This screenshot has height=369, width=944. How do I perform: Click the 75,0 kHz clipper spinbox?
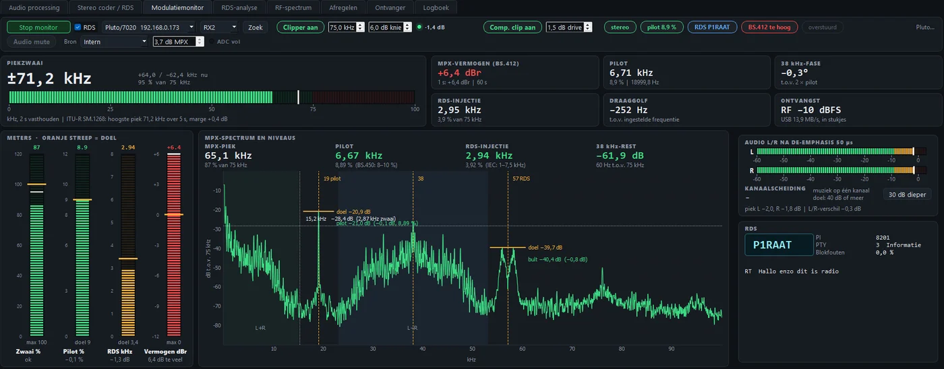click(346, 28)
